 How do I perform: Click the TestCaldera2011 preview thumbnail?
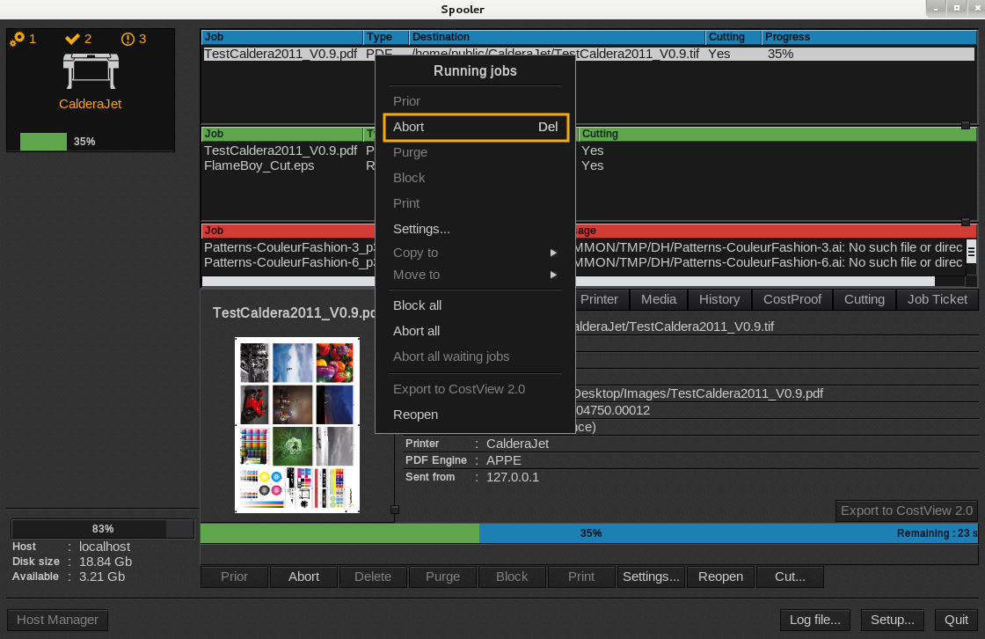297,425
